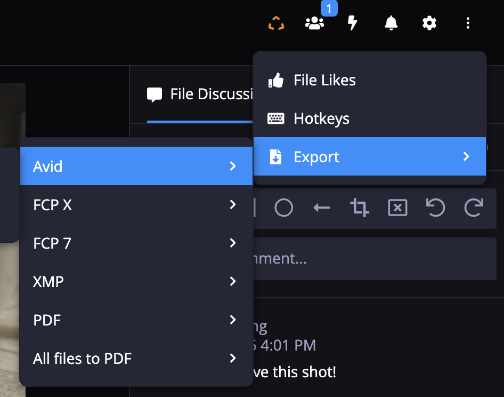
Task: Select the arrow drawing tool
Action: 322,208
